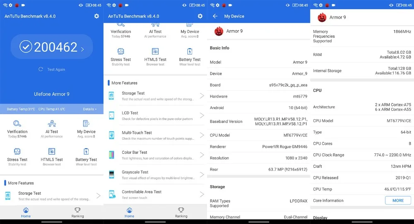
Task: Select the Multi-Touch Test hand icon
Action: coord(111,135)
